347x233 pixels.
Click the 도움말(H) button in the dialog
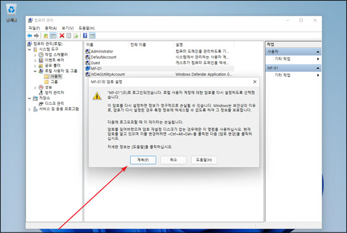click(x=204, y=160)
